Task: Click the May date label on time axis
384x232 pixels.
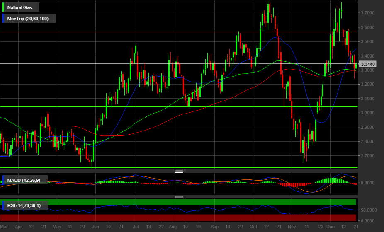Action: pyautogui.click(x=57, y=227)
